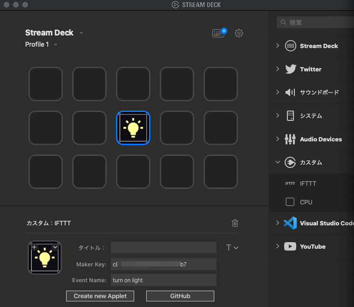Select the CPU label in action list
The image size is (354, 307).
[306, 202]
